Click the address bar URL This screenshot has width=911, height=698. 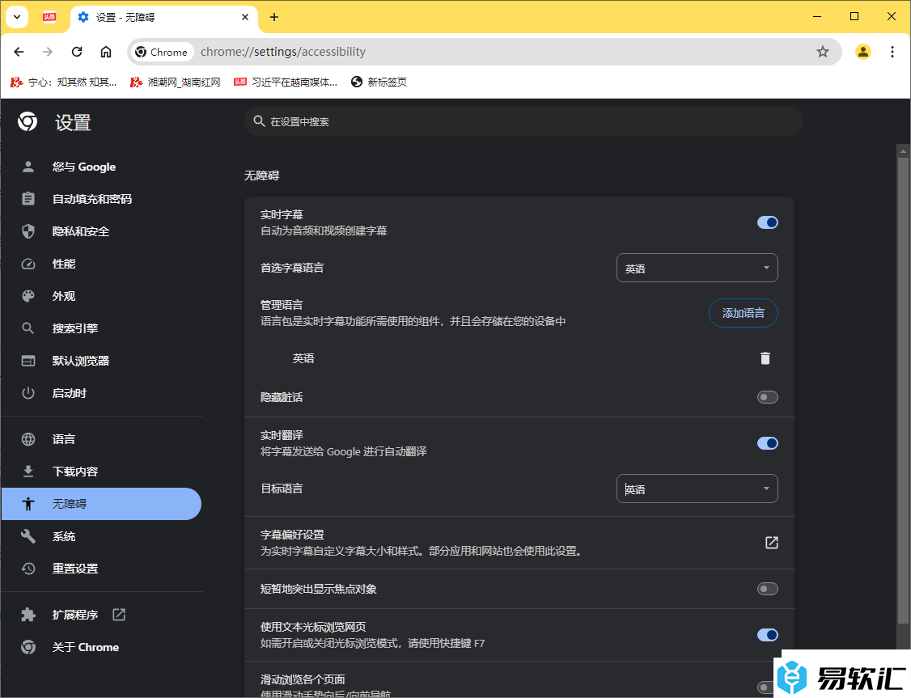[x=283, y=52]
